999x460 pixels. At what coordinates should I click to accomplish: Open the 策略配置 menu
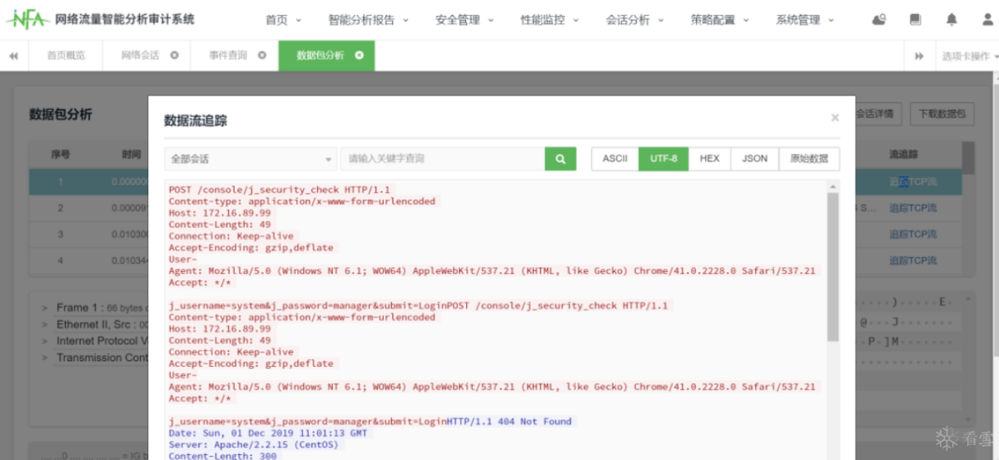pos(719,20)
